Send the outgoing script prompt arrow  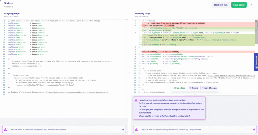(x=123, y=129)
